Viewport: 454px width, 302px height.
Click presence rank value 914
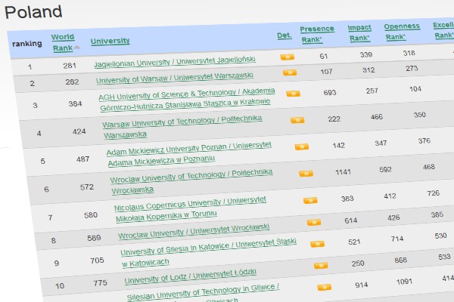pos(362,285)
